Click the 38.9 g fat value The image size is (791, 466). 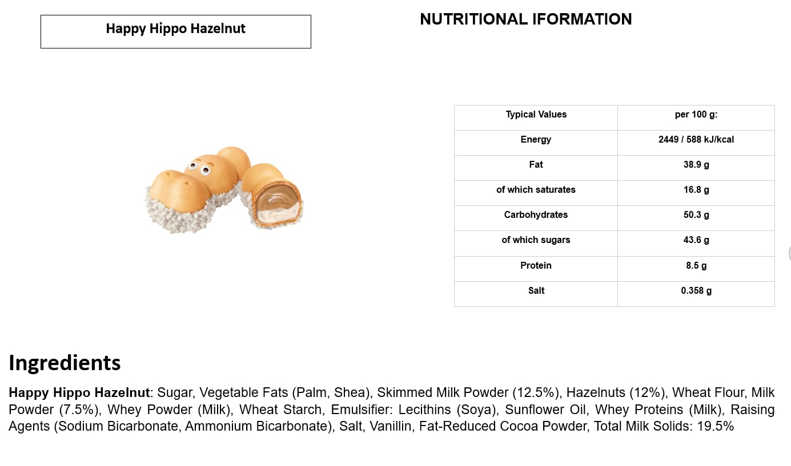(696, 165)
